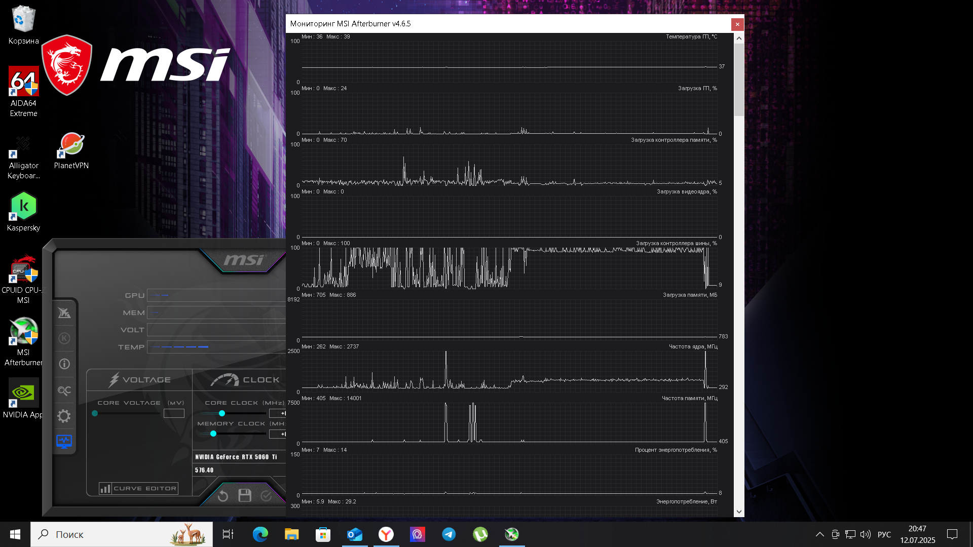Open Task View on the taskbar
This screenshot has height=547, width=973.
pos(228,534)
